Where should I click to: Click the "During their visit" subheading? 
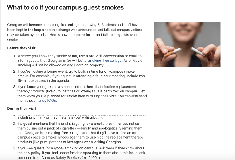(22, 109)
